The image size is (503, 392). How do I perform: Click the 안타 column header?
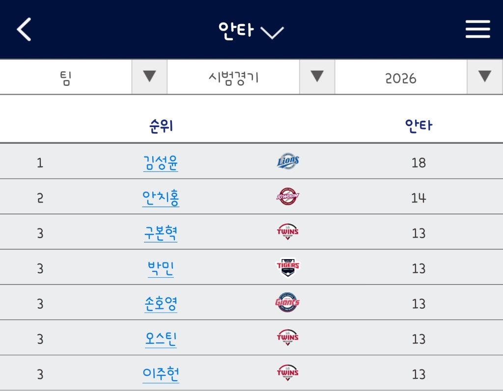click(x=419, y=125)
